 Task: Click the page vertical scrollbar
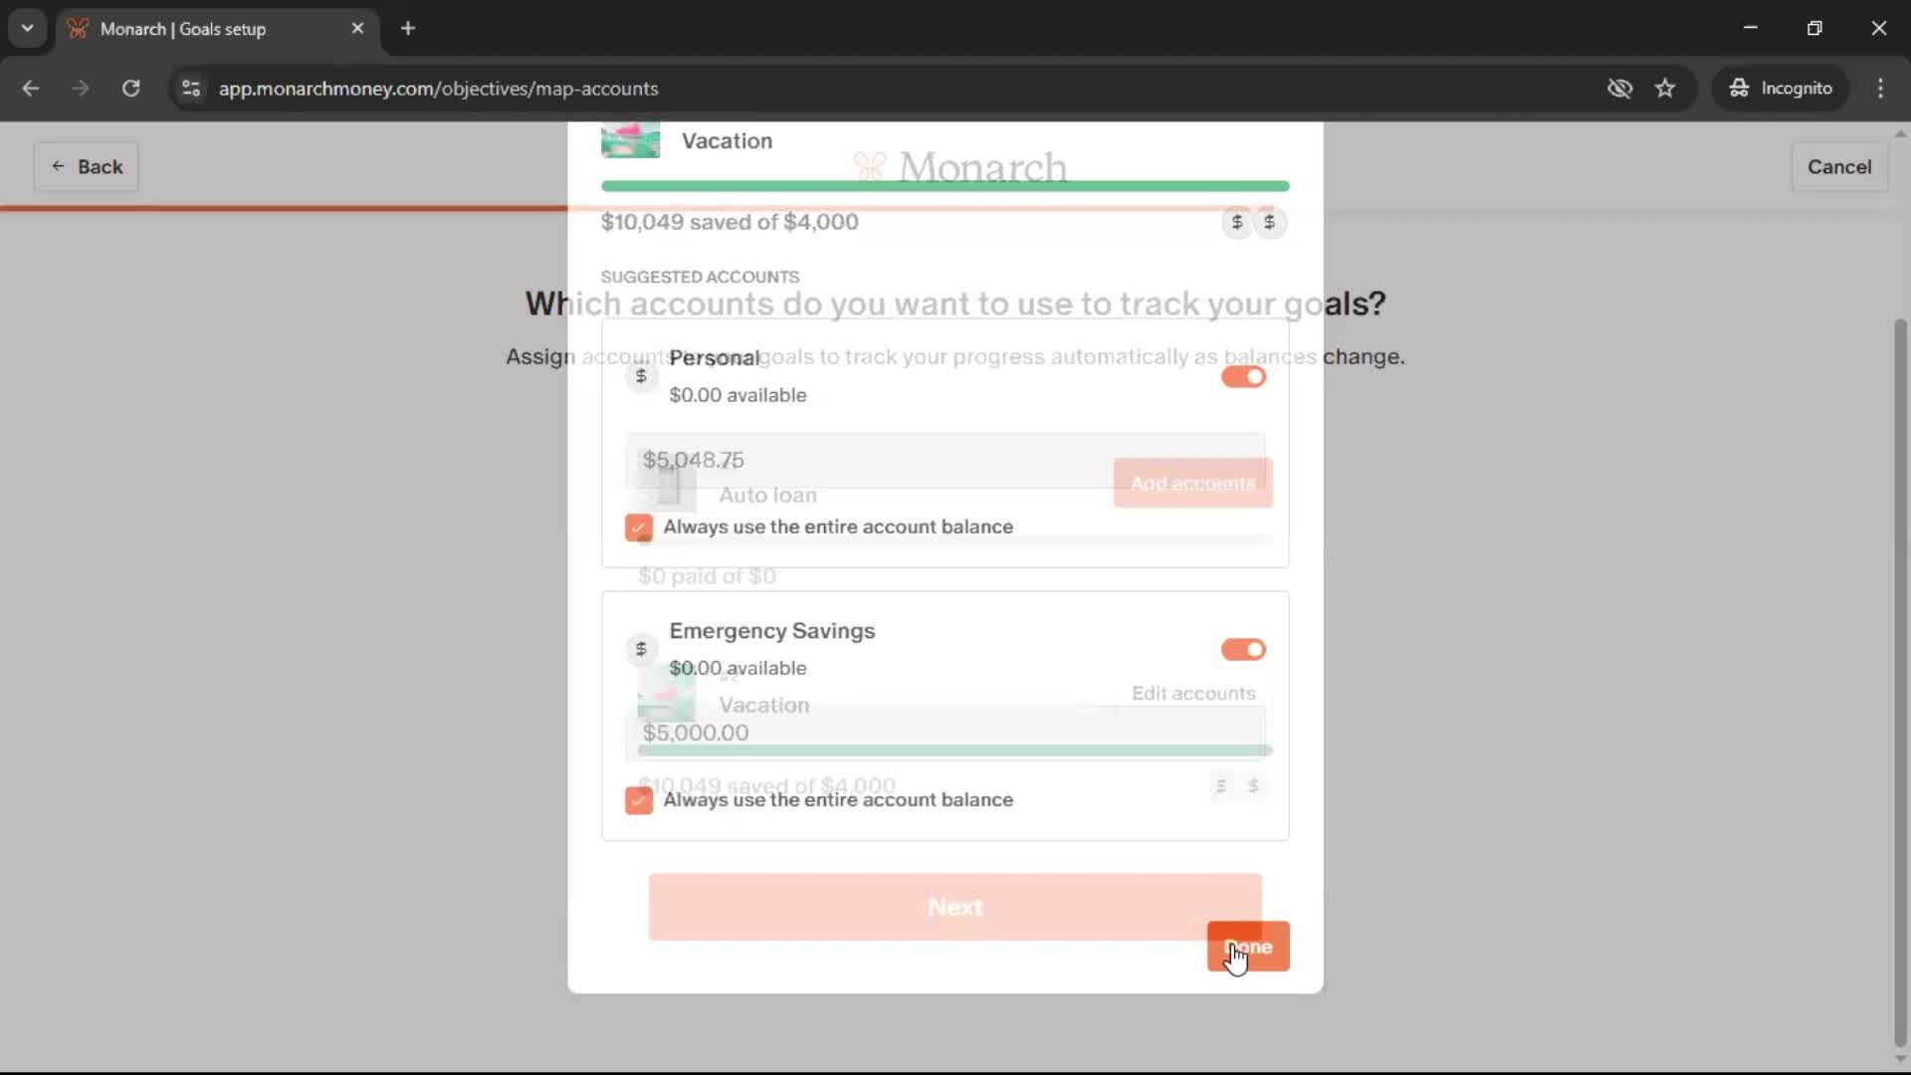1900,677
